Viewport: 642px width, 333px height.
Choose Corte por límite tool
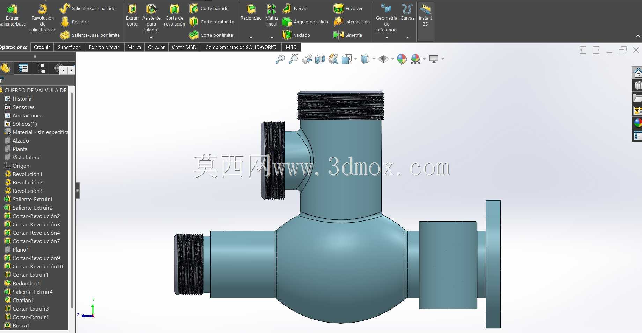pos(211,35)
